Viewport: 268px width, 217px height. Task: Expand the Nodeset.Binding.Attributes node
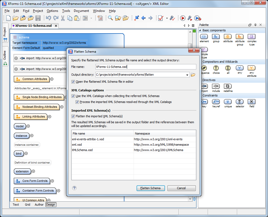pyautogui.click(x=62, y=107)
